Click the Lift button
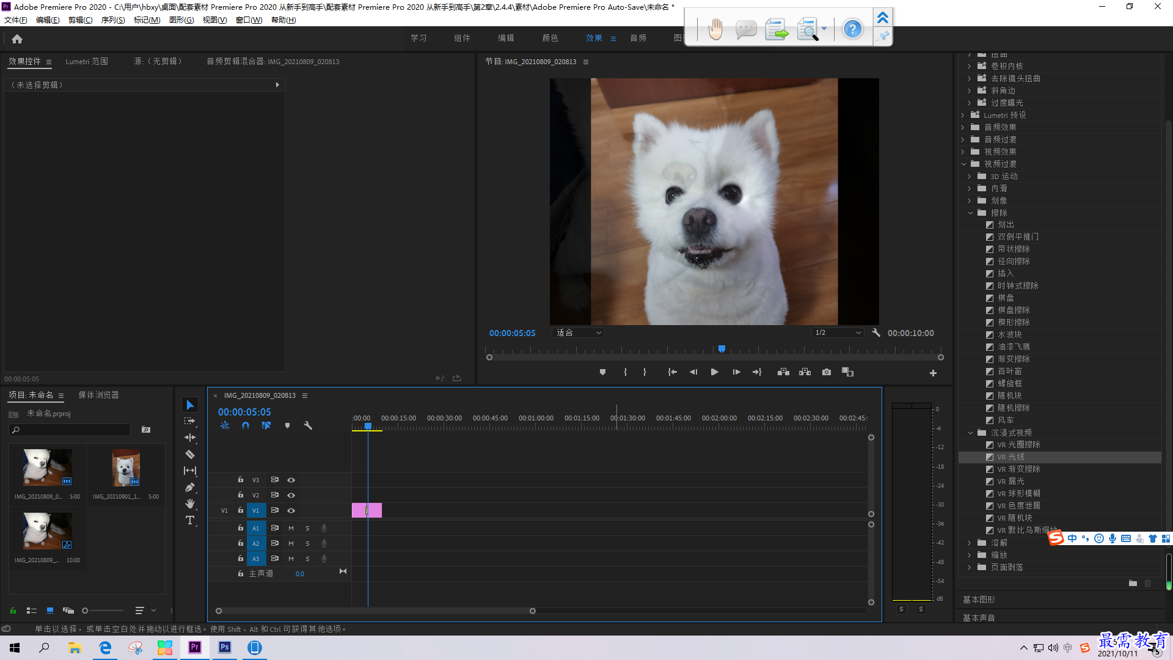Image resolution: width=1173 pixels, height=660 pixels. [x=783, y=372]
